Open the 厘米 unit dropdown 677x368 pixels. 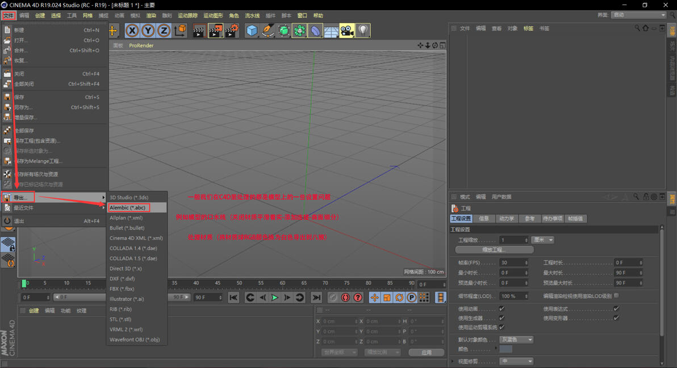click(x=542, y=240)
